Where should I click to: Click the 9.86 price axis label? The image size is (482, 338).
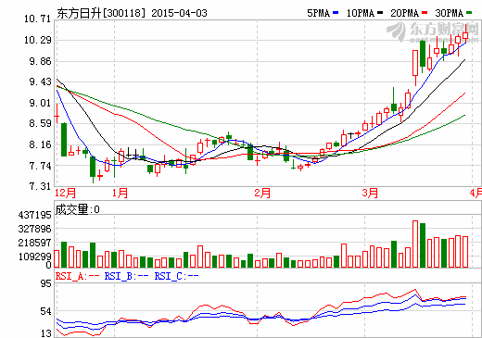(x=40, y=61)
